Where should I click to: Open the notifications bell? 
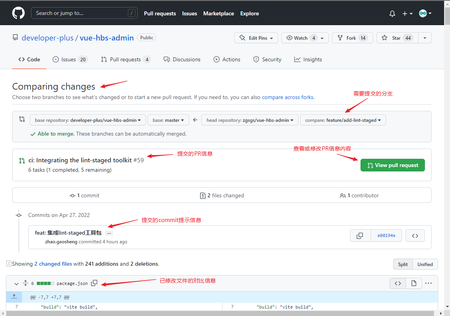click(392, 13)
